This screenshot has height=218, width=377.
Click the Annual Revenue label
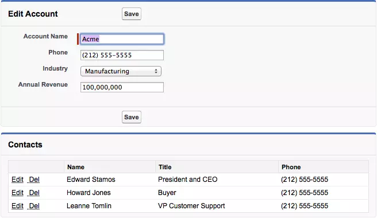[43, 84]
